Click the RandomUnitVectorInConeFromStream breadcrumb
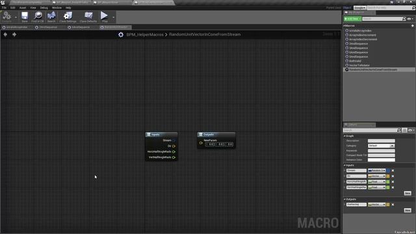The width and height of the screenshot is (416, 234). click(x=205, y=34)
